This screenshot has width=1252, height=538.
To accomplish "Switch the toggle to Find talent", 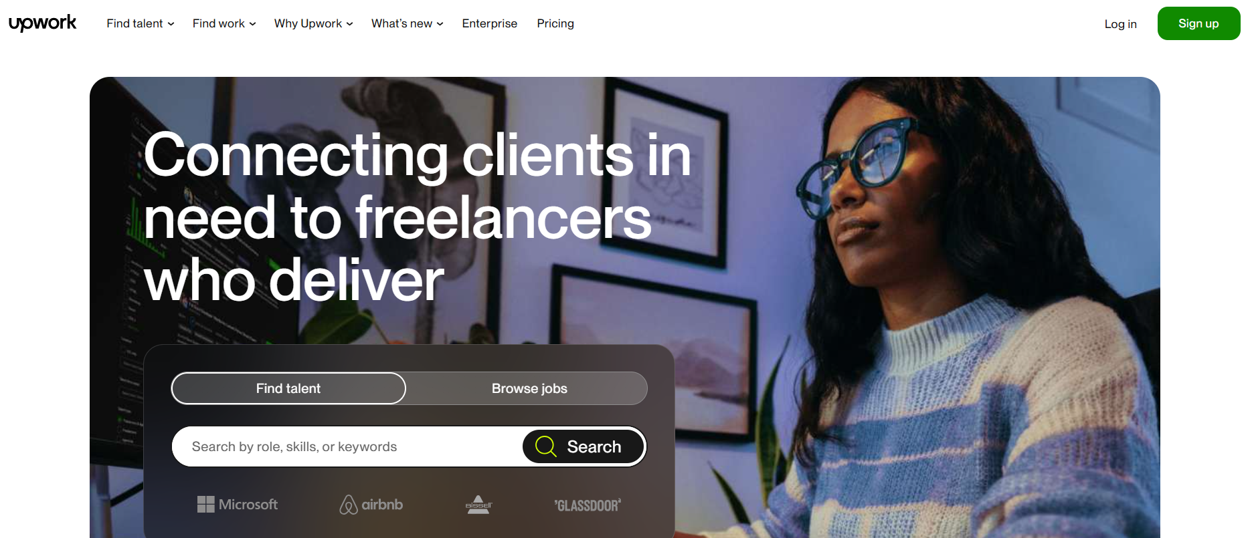I will pyautogui.click(x=288, y=388).
